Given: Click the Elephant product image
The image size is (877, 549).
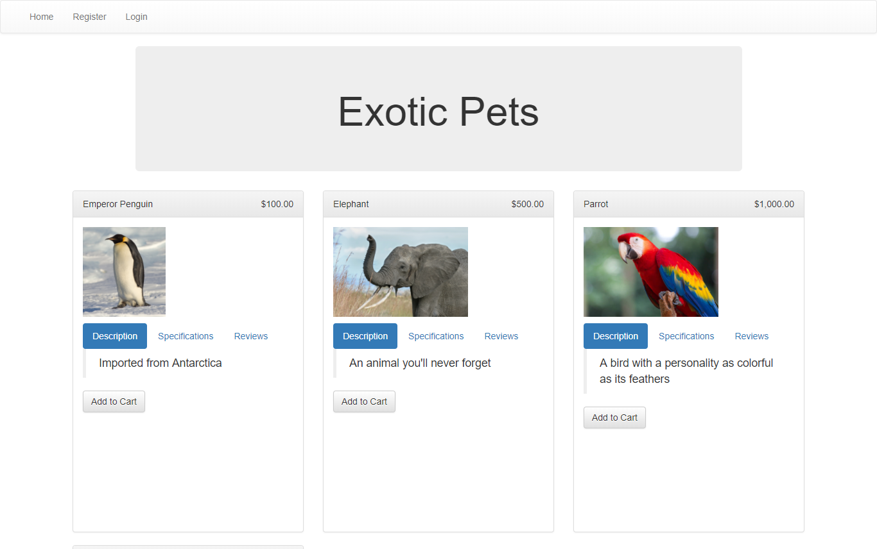Looking at the screenshot, I should (x=400, y=271).
